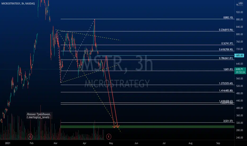This screenshot has width=247, height=146.
Task: Click the Логика Трейдинга text
Action: 39,114
